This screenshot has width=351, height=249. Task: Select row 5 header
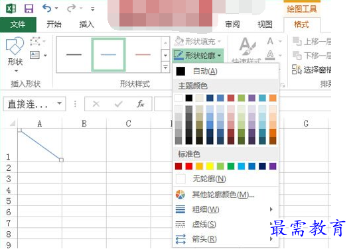(x=9, y=201)
